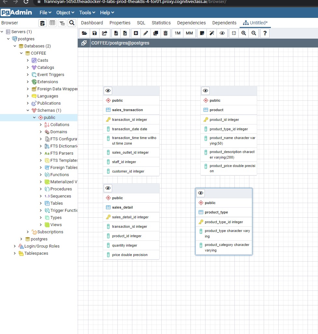Viewport: 318px width, 334px height.
Task: Click the sales_transaction table title
Action: (127, 110)
